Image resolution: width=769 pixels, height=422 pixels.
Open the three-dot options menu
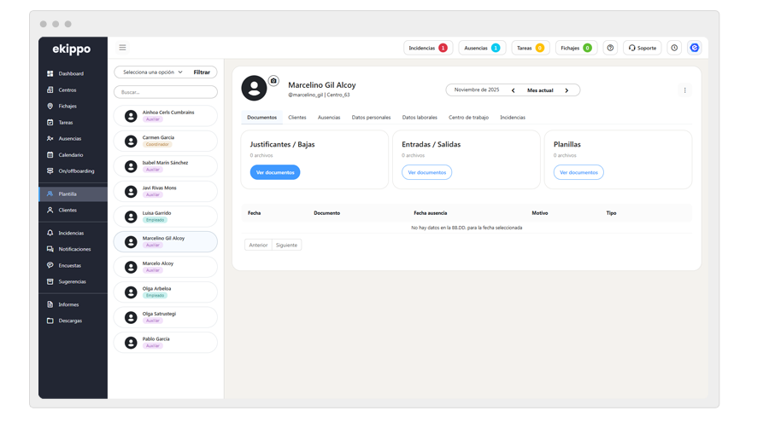tap(684, 90)
